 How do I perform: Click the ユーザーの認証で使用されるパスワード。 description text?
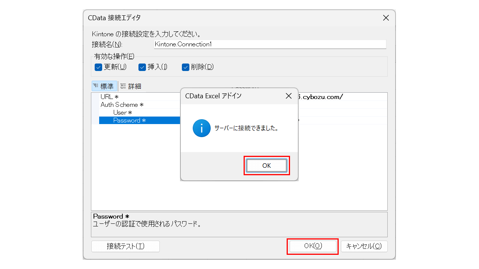[x=147, y=224]
